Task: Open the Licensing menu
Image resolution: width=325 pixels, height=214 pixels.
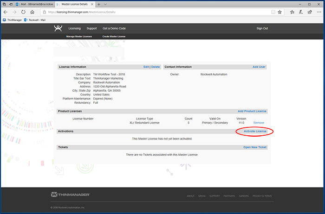Action: point(75,28)
